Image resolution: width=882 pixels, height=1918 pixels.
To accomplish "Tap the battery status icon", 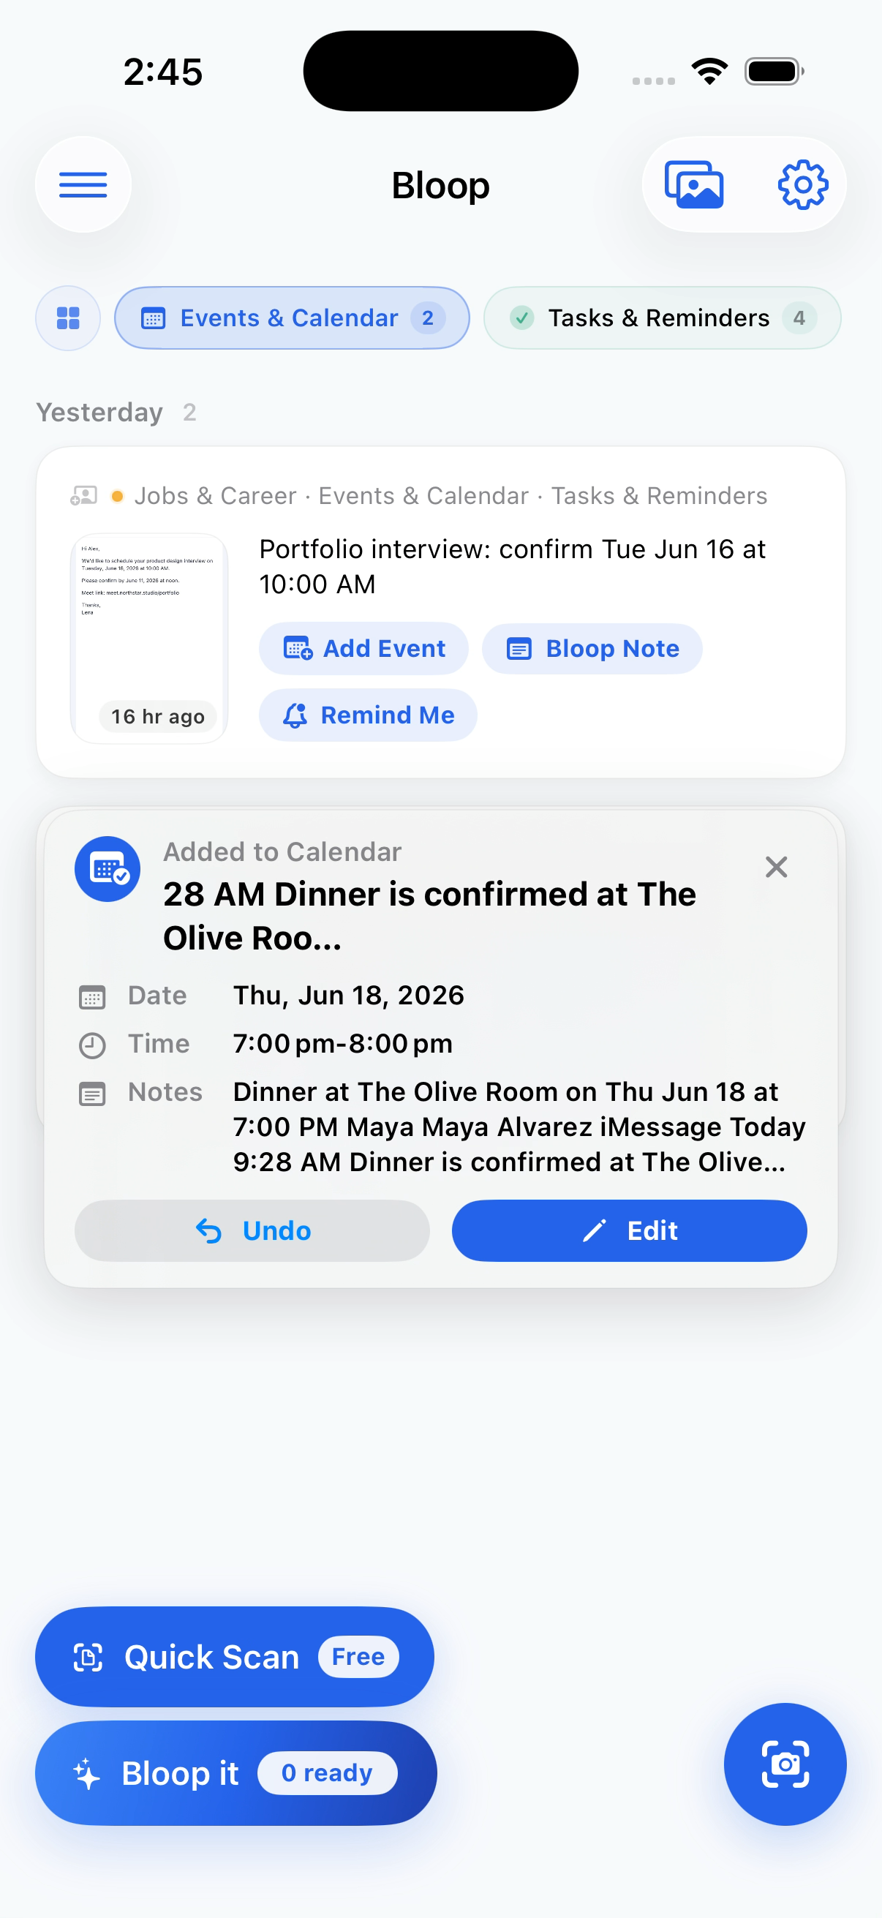I will click(774, 72).
